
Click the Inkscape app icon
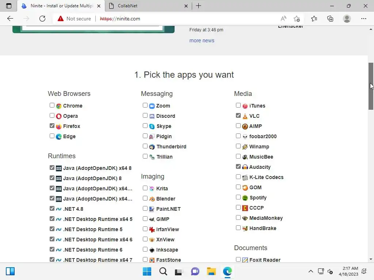click(x=152, y=250)
